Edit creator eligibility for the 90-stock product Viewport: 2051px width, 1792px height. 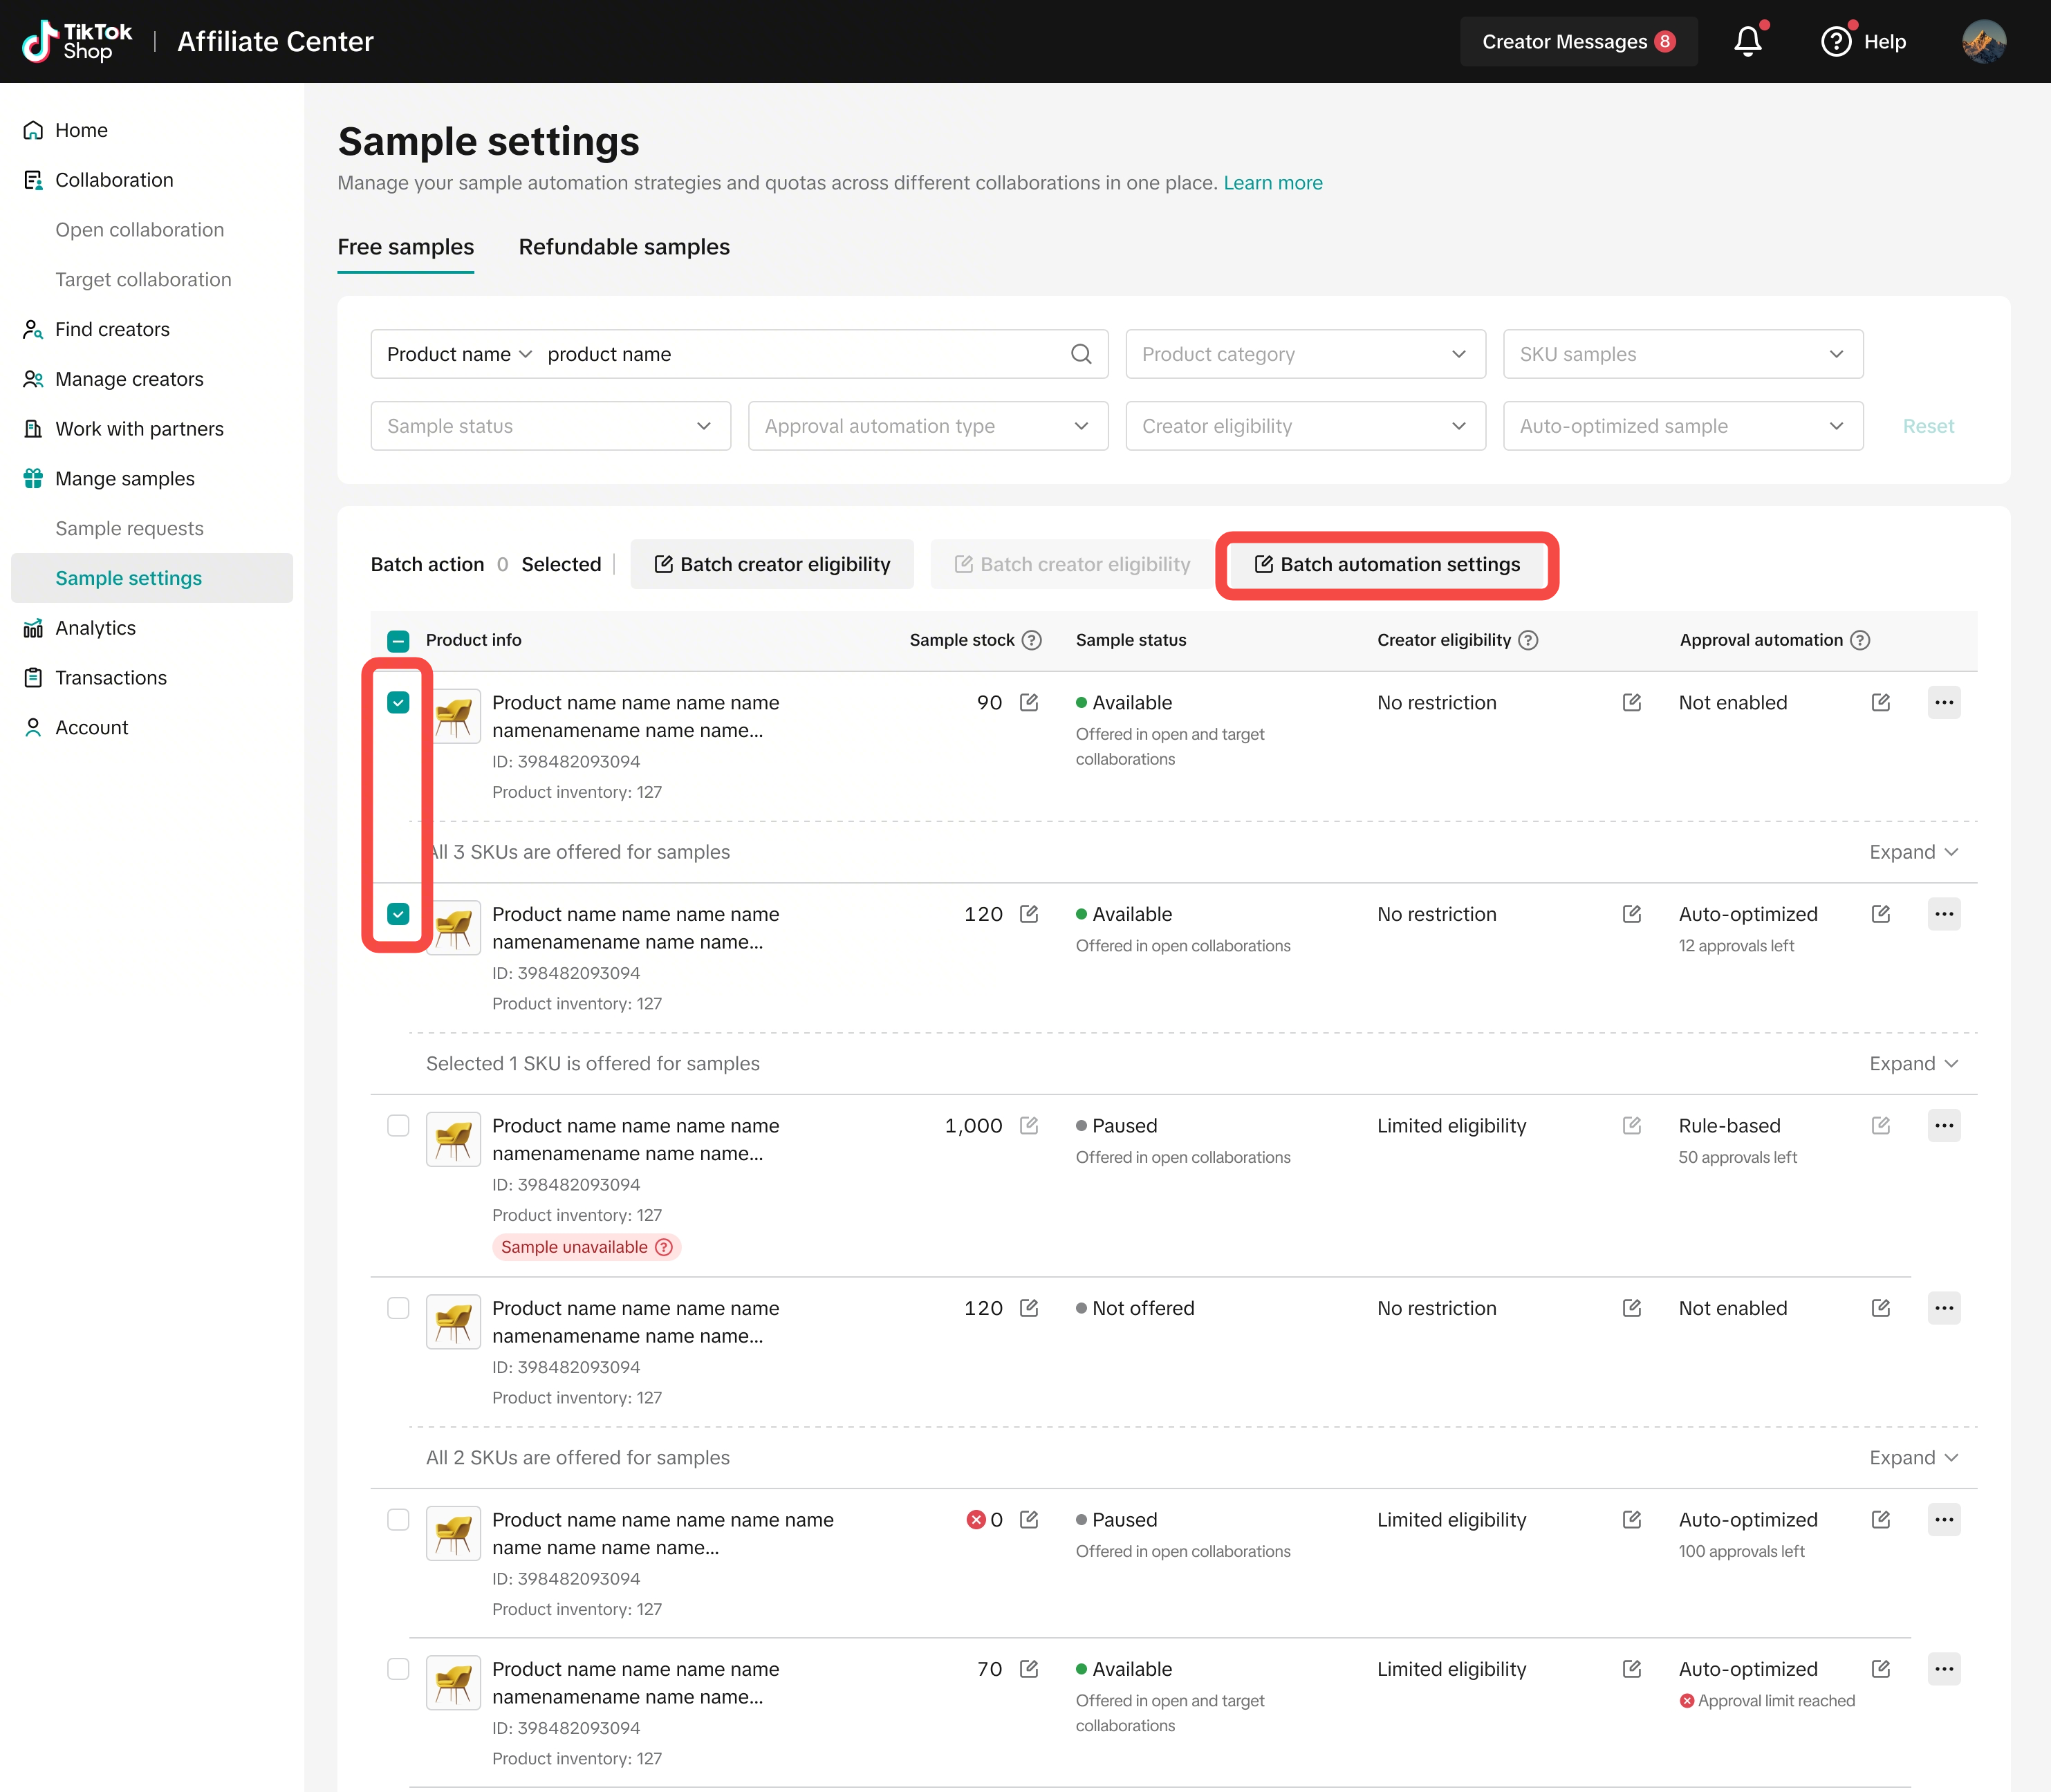(x=1632, y=702)
